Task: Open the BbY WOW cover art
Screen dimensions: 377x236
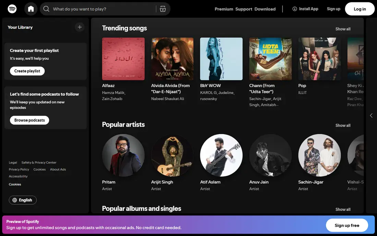Action: point(221,59)
